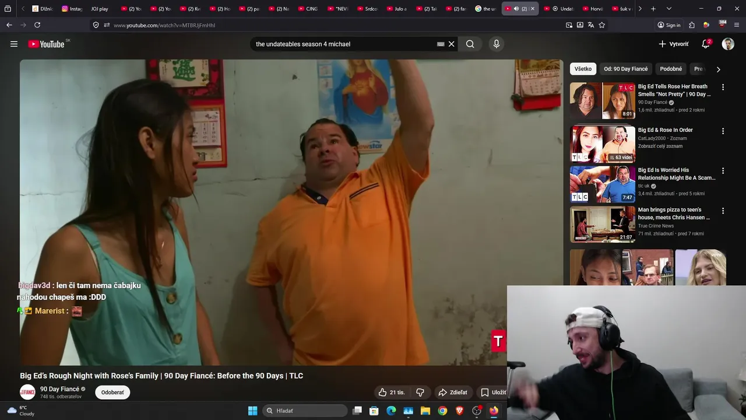Mute the playing tab via speaker icon
This screenshot has width=746, height=420.
click(516, 9)
